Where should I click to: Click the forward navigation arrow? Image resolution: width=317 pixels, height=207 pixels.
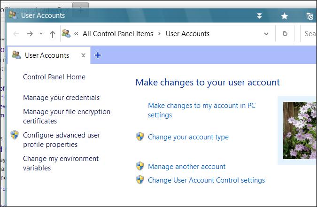[30, 34]
